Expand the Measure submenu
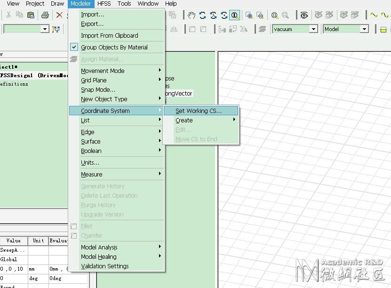Image resolution: width=391 pixels, height=288 pixels. [x=116, y=174]
